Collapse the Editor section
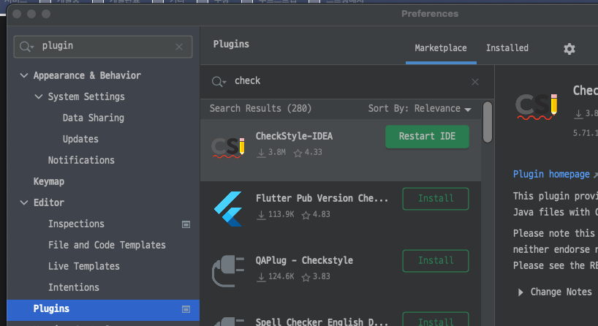Viewport: 598px width, 326px height. 23,202
